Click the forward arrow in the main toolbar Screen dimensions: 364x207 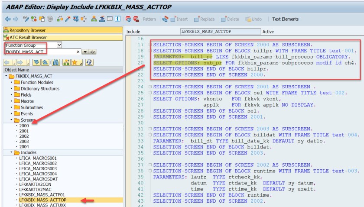(16, 19)
